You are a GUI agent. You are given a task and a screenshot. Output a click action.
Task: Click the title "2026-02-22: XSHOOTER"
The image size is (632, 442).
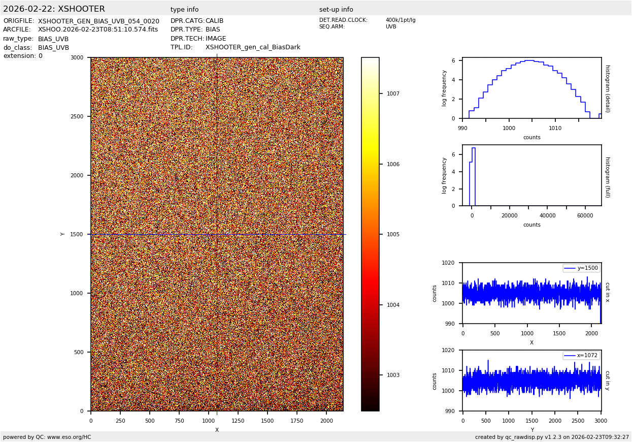(x=54, y=9)
